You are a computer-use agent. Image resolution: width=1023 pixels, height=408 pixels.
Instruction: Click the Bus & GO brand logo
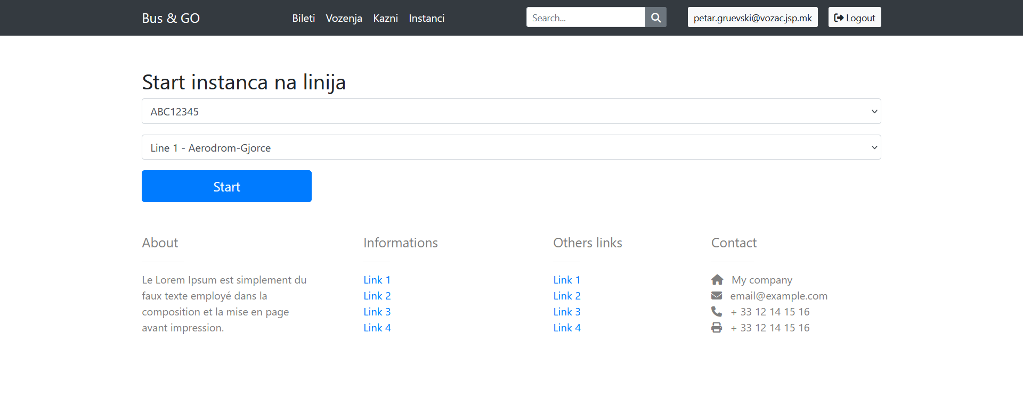pos(170,18)
